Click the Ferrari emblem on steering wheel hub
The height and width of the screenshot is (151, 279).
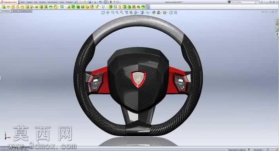138,79
